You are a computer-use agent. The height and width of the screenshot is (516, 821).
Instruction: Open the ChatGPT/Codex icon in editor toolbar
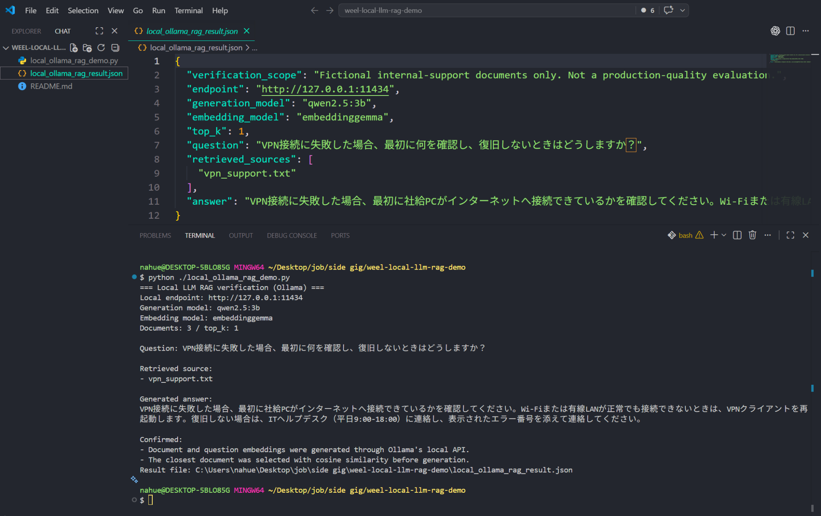[x=775, y=31]
